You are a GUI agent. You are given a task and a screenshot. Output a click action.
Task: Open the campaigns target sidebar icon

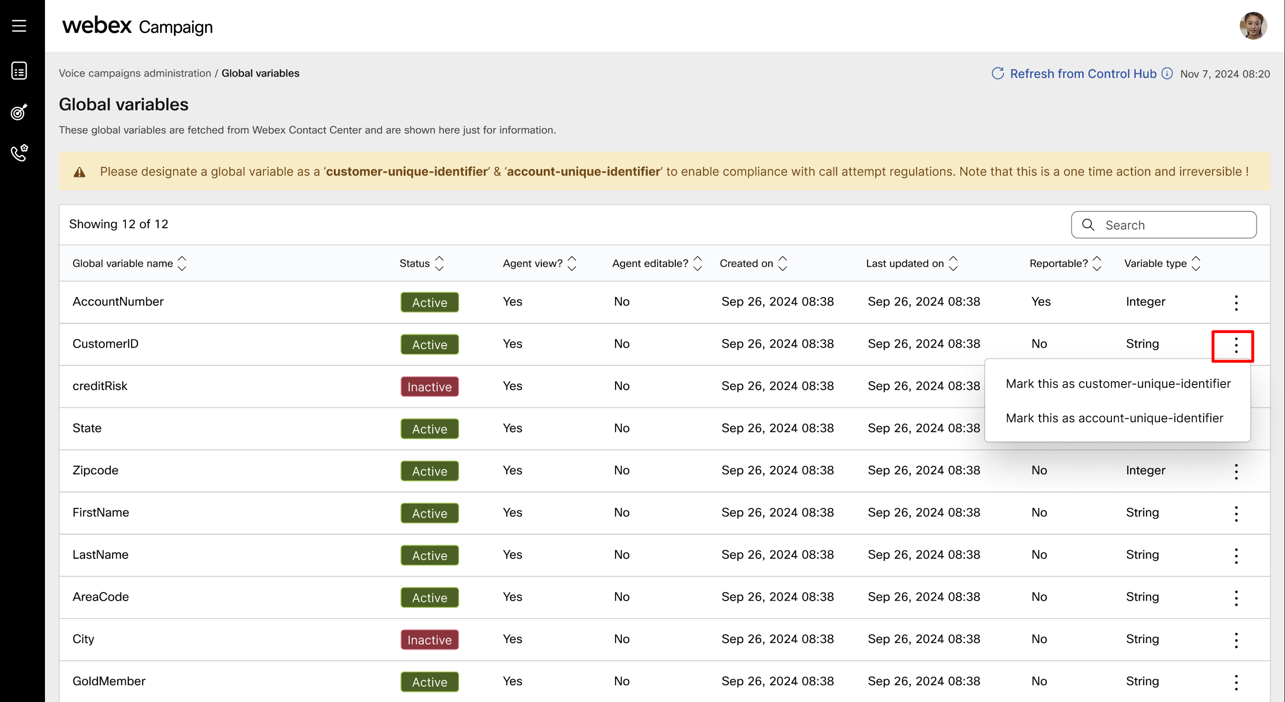tap(19, 112)
